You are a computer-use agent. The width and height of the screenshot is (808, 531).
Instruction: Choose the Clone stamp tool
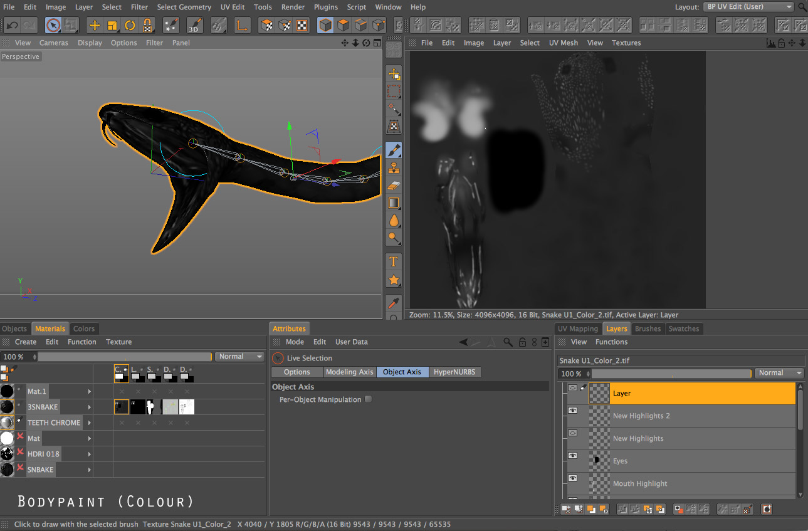click(x=394, y=168)
